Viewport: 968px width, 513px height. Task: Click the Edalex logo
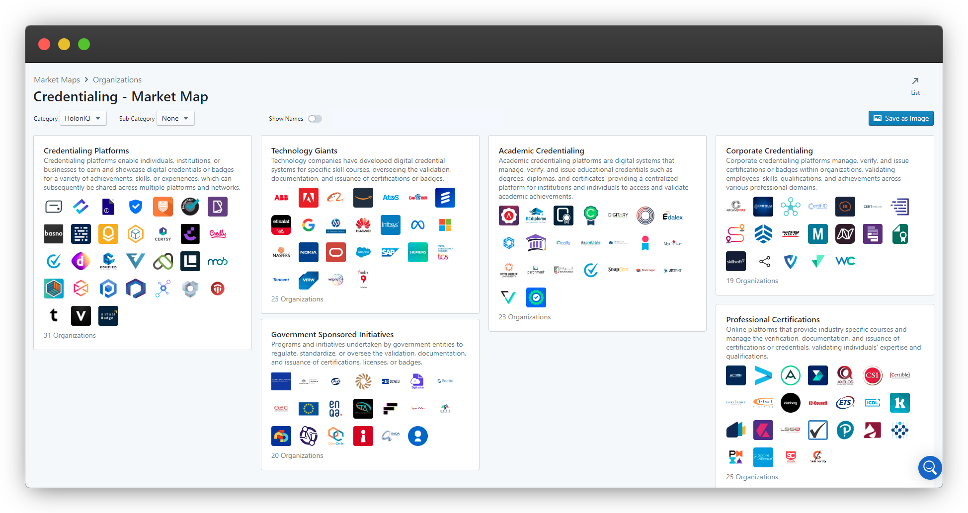tap(673, 216)
